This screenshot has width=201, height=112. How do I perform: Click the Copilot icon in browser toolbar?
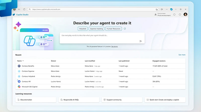pyautogui.click(x=171, y=9)
